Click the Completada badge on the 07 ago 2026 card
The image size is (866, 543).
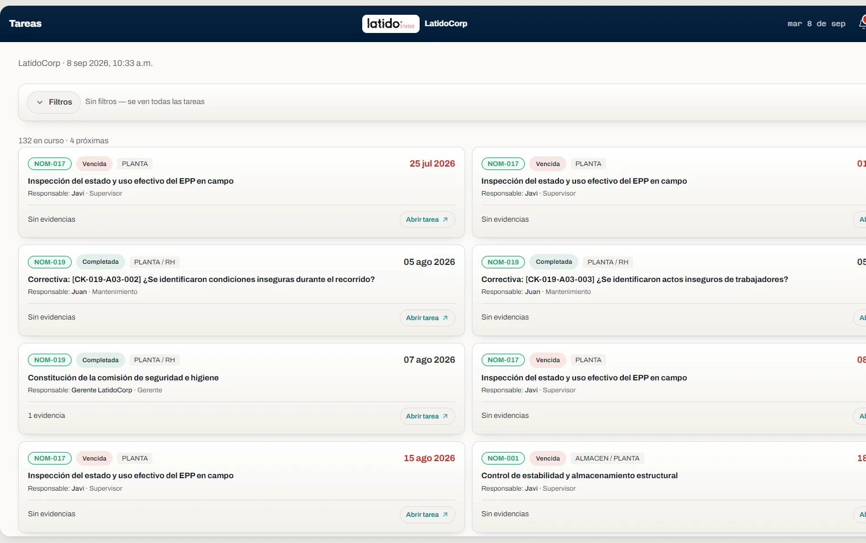101,360
